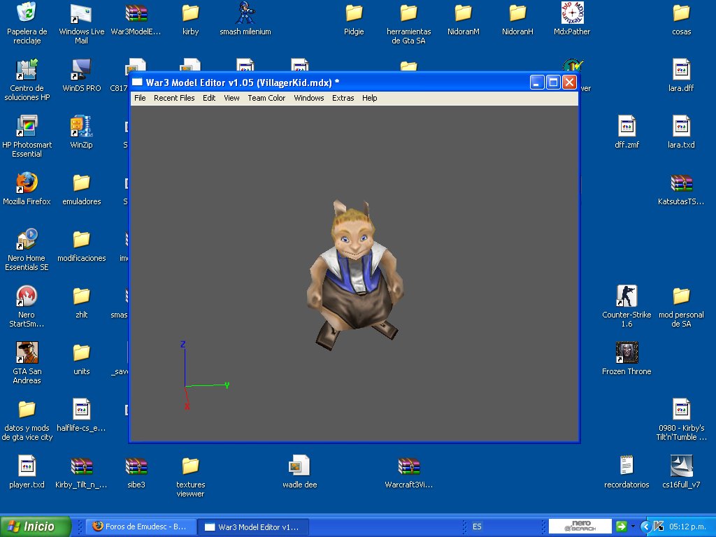Select the War3ModelE... archive on the desktop
The height and width of the screenshot is (537, 716).
136,19
